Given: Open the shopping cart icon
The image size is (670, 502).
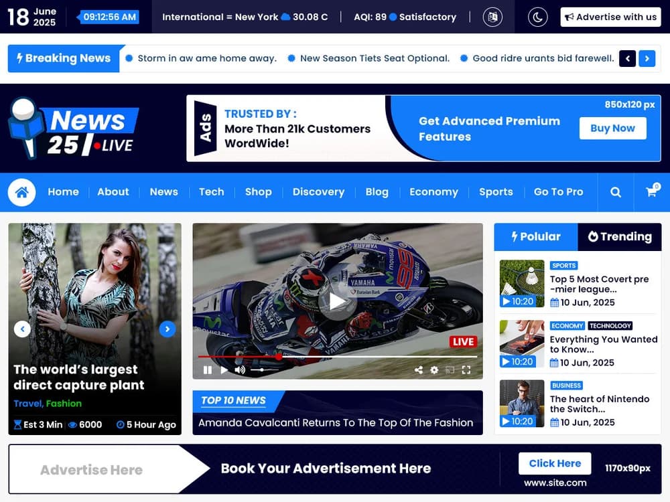Looking at the screenshot, I should pyautogui.click(x=651, y=192).
